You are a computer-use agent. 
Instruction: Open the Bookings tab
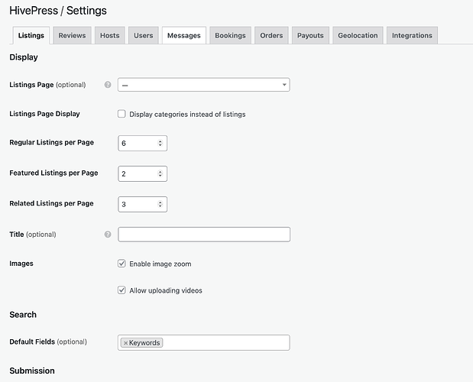230,36
